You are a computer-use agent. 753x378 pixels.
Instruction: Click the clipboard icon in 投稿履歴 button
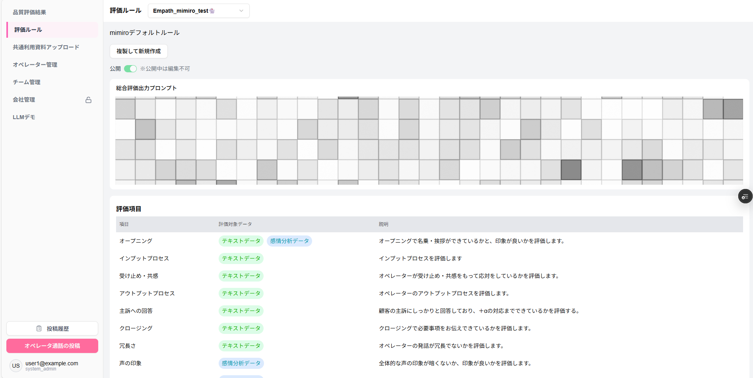(x=39, y=329)
